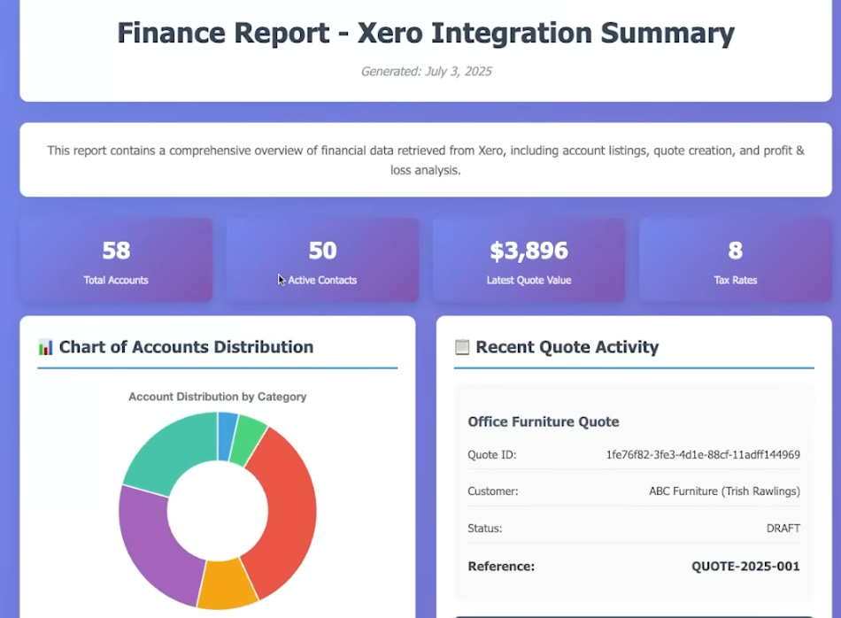
Task: Open the 8 Tax Rates card
Action: (736, 259)
